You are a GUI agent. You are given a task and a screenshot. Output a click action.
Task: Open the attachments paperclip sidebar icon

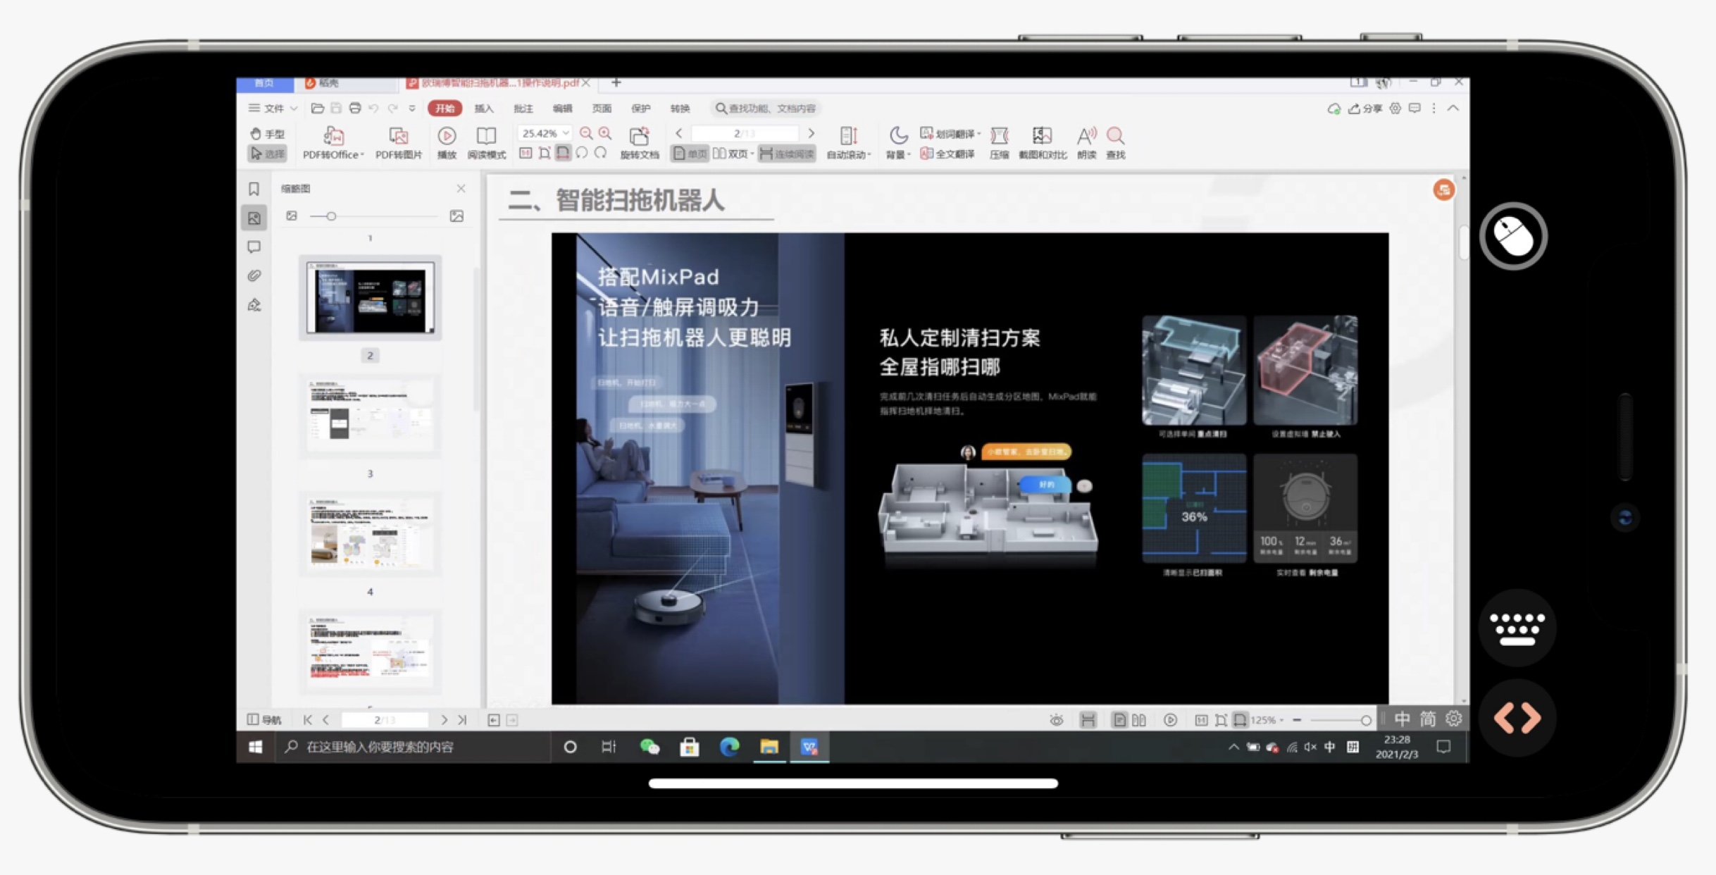[254, 275]
